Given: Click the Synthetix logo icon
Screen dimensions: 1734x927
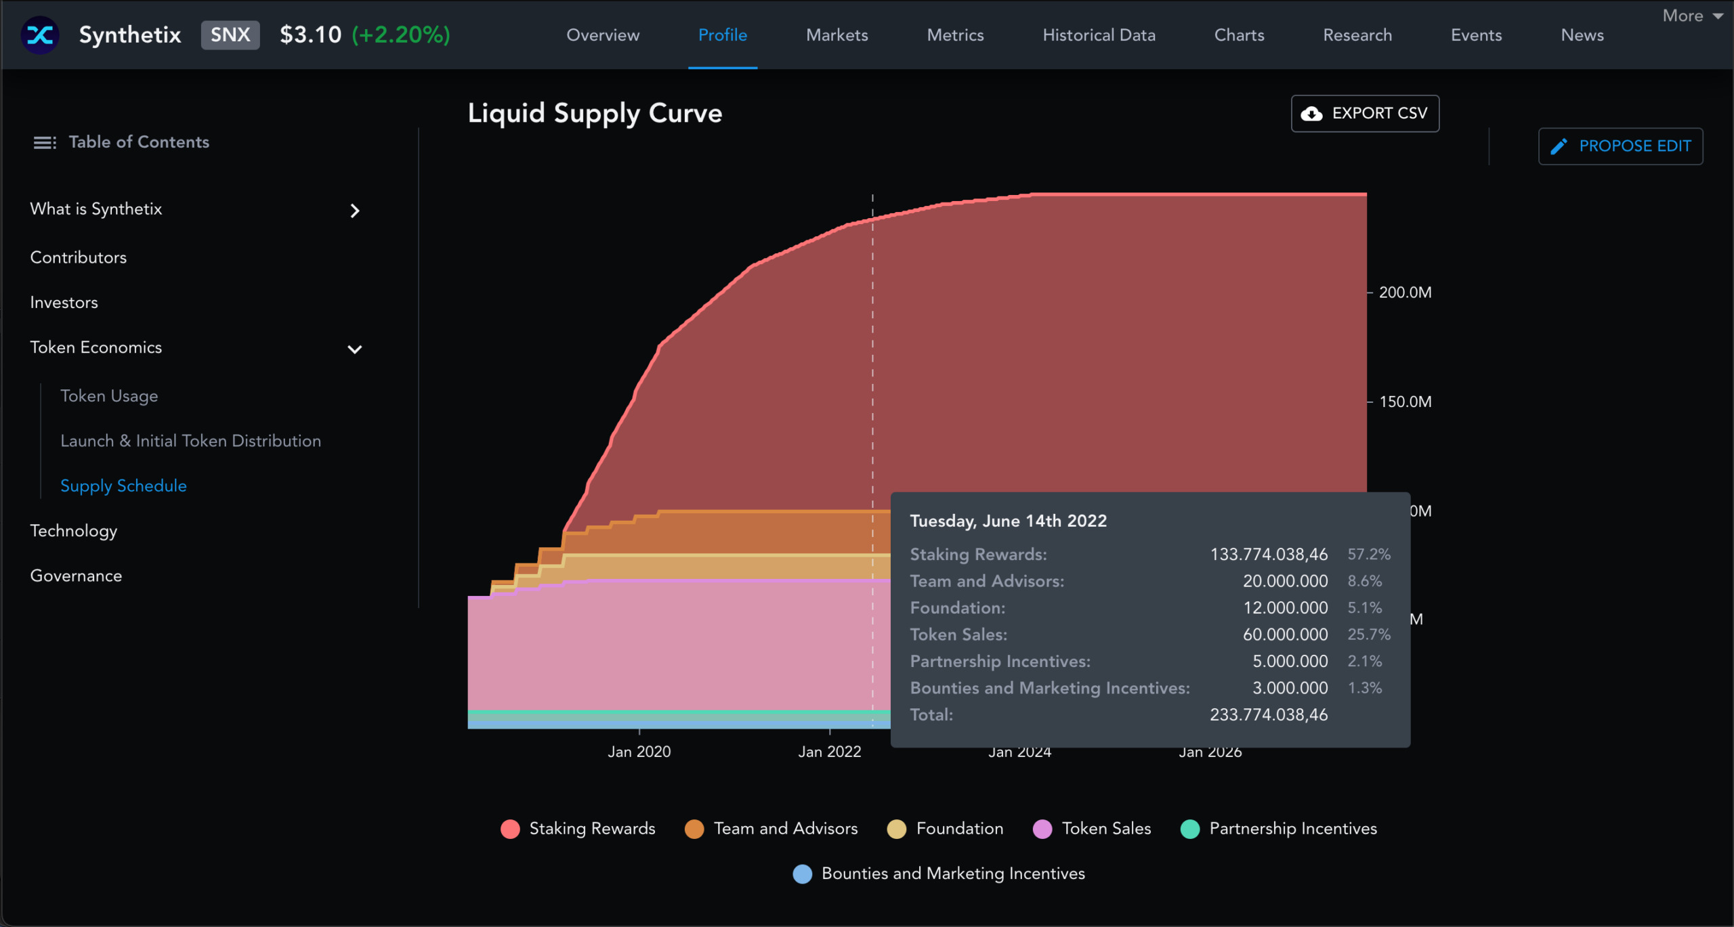Looking at the screenshot, I should (40, 35).
